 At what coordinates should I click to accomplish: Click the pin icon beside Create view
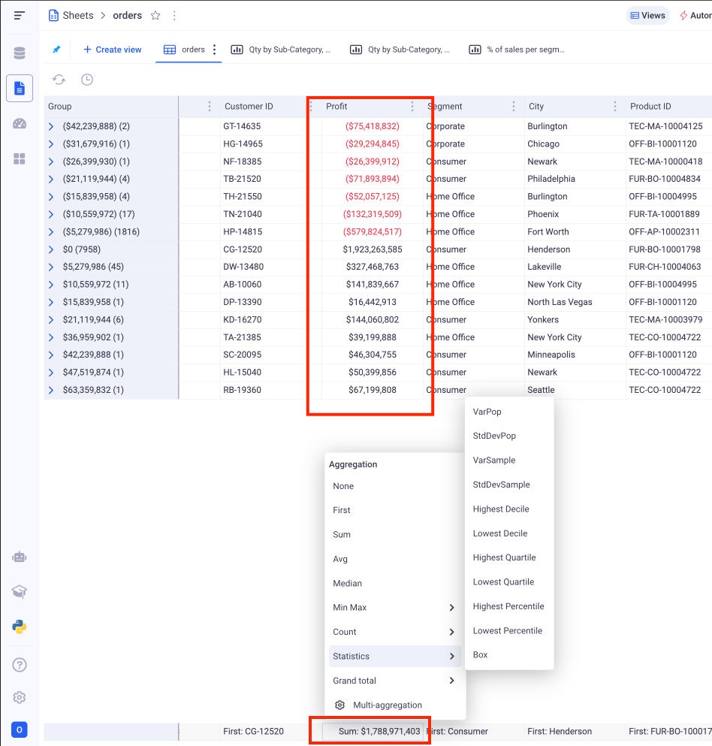pos(56,50)
